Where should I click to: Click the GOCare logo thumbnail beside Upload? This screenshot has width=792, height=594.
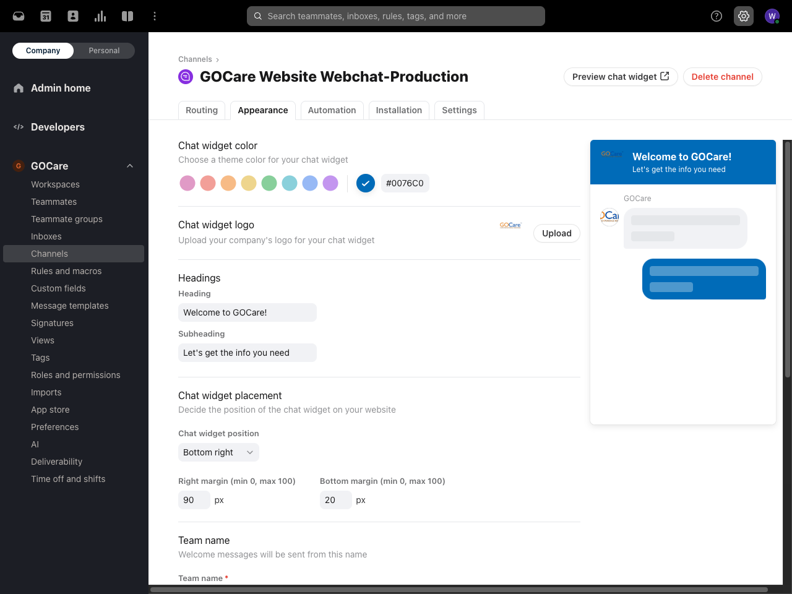(510, 225)
